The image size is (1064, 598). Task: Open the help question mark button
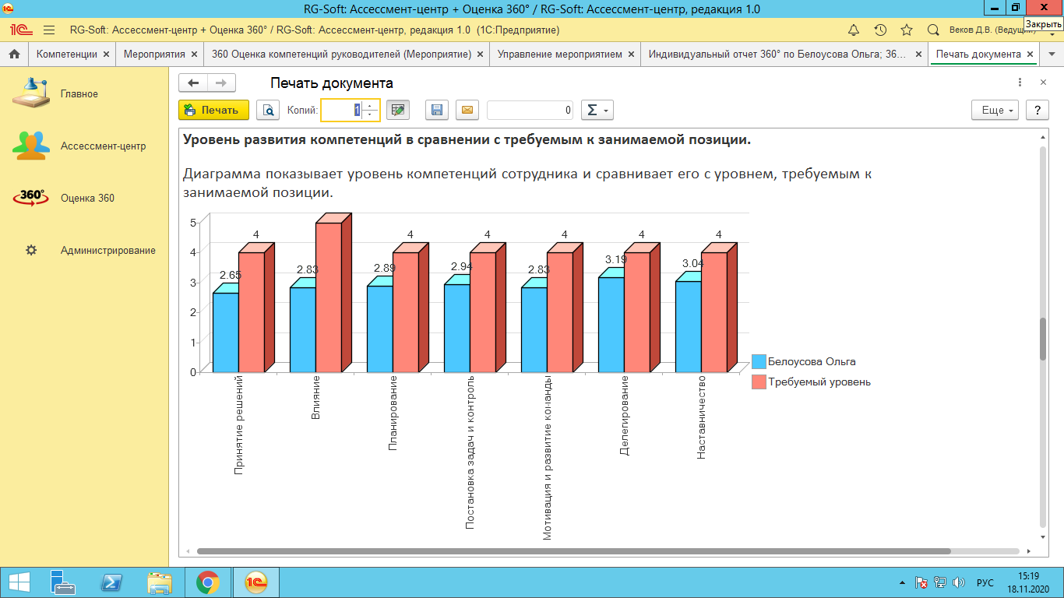(1037, 111)
